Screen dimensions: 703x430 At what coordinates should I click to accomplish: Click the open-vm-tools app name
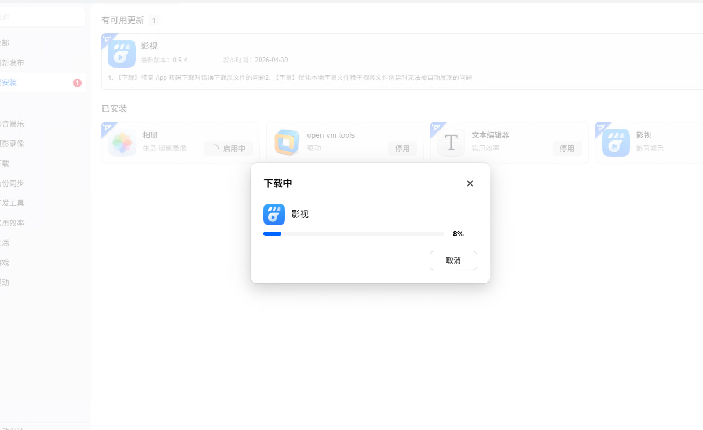[331, 135]
